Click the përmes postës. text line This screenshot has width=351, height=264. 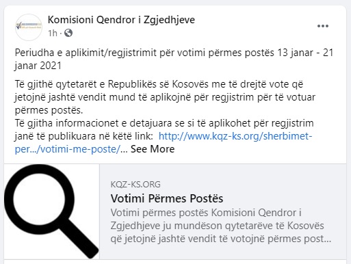tap(49, 110)
